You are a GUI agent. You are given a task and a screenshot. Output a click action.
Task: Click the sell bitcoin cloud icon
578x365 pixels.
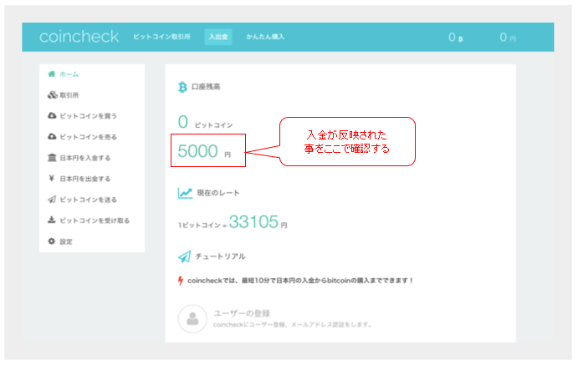pos(52,136)
